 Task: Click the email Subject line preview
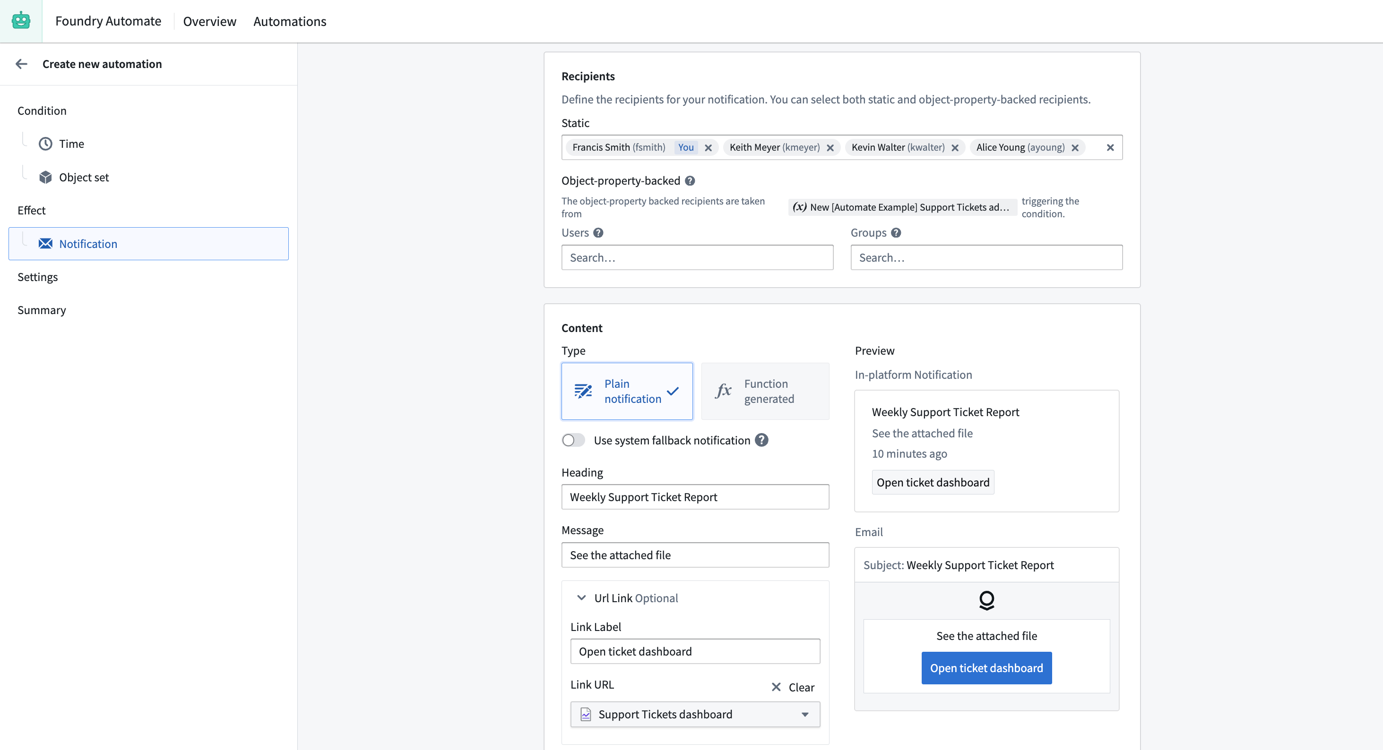[959, 565]
